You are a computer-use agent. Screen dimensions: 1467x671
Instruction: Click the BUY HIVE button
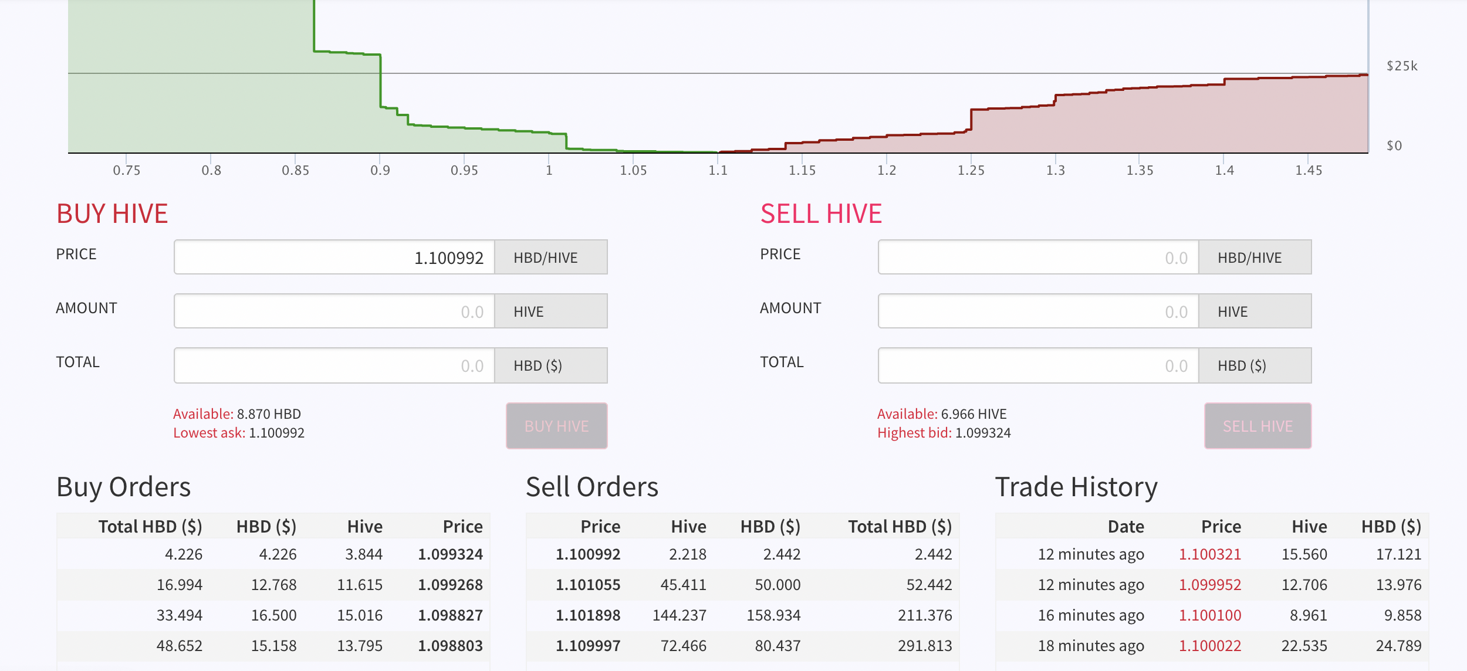(x=556, y=426)
